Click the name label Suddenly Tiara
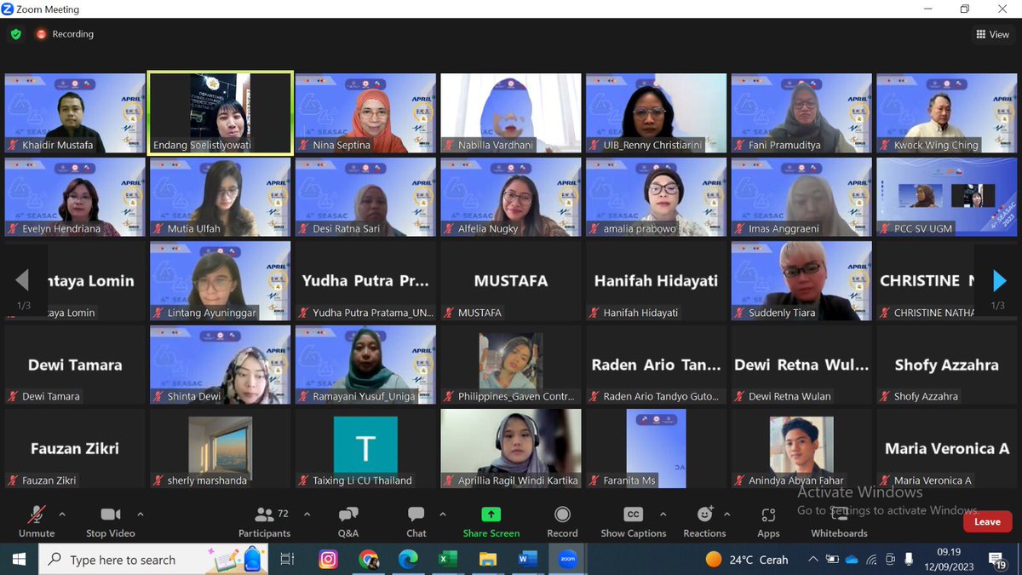The width and height of the screenshot is (1022, 575). tap(782, 313)
